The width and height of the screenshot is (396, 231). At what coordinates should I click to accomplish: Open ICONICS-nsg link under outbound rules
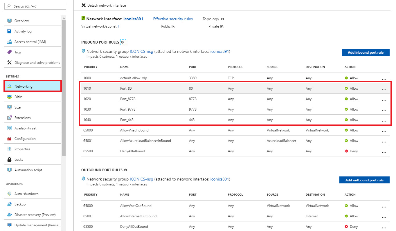click(x=141, y=179)
